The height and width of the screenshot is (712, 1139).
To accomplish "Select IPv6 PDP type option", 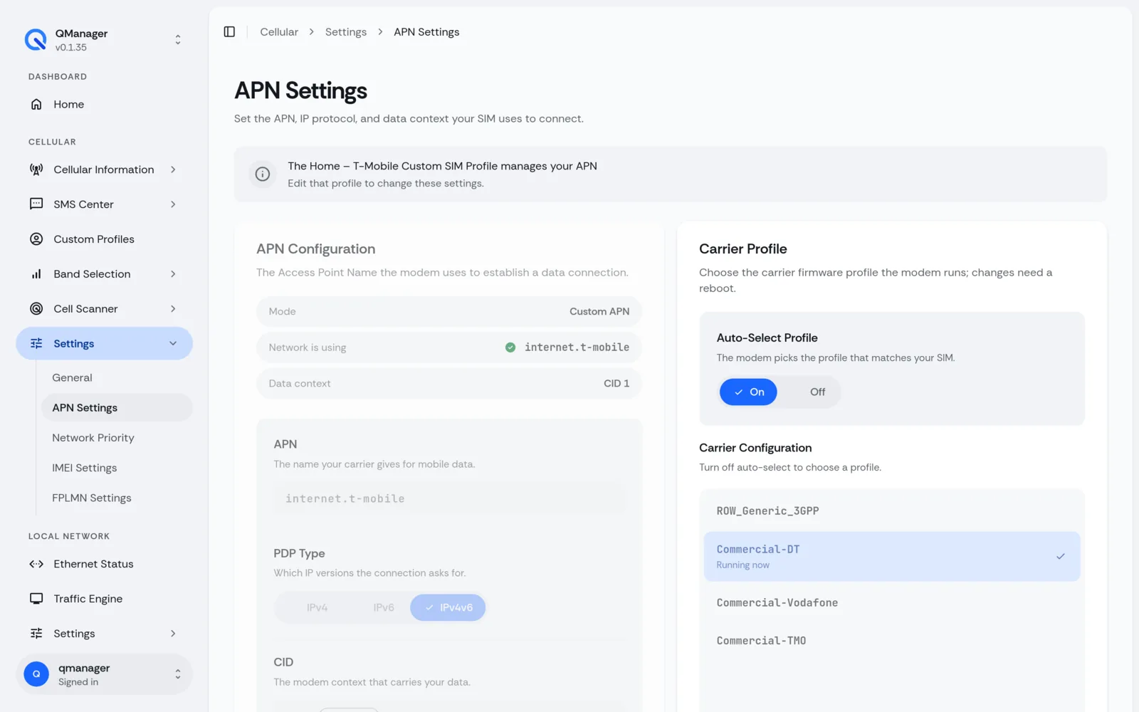I will (x=384, y=608).
